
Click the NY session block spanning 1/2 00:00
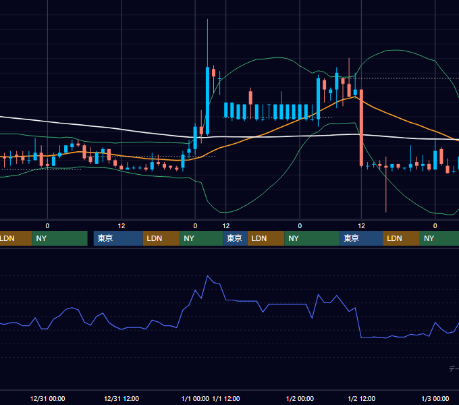click(312, 238)
